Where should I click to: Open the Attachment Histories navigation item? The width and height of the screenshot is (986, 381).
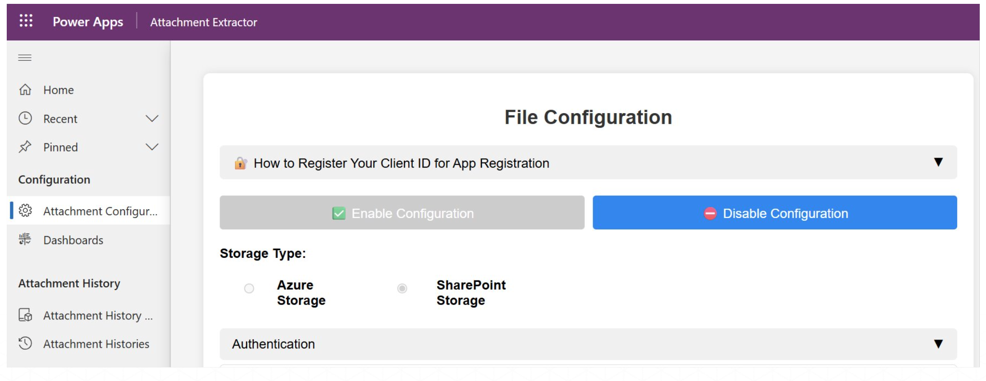[x=96, y=344]
